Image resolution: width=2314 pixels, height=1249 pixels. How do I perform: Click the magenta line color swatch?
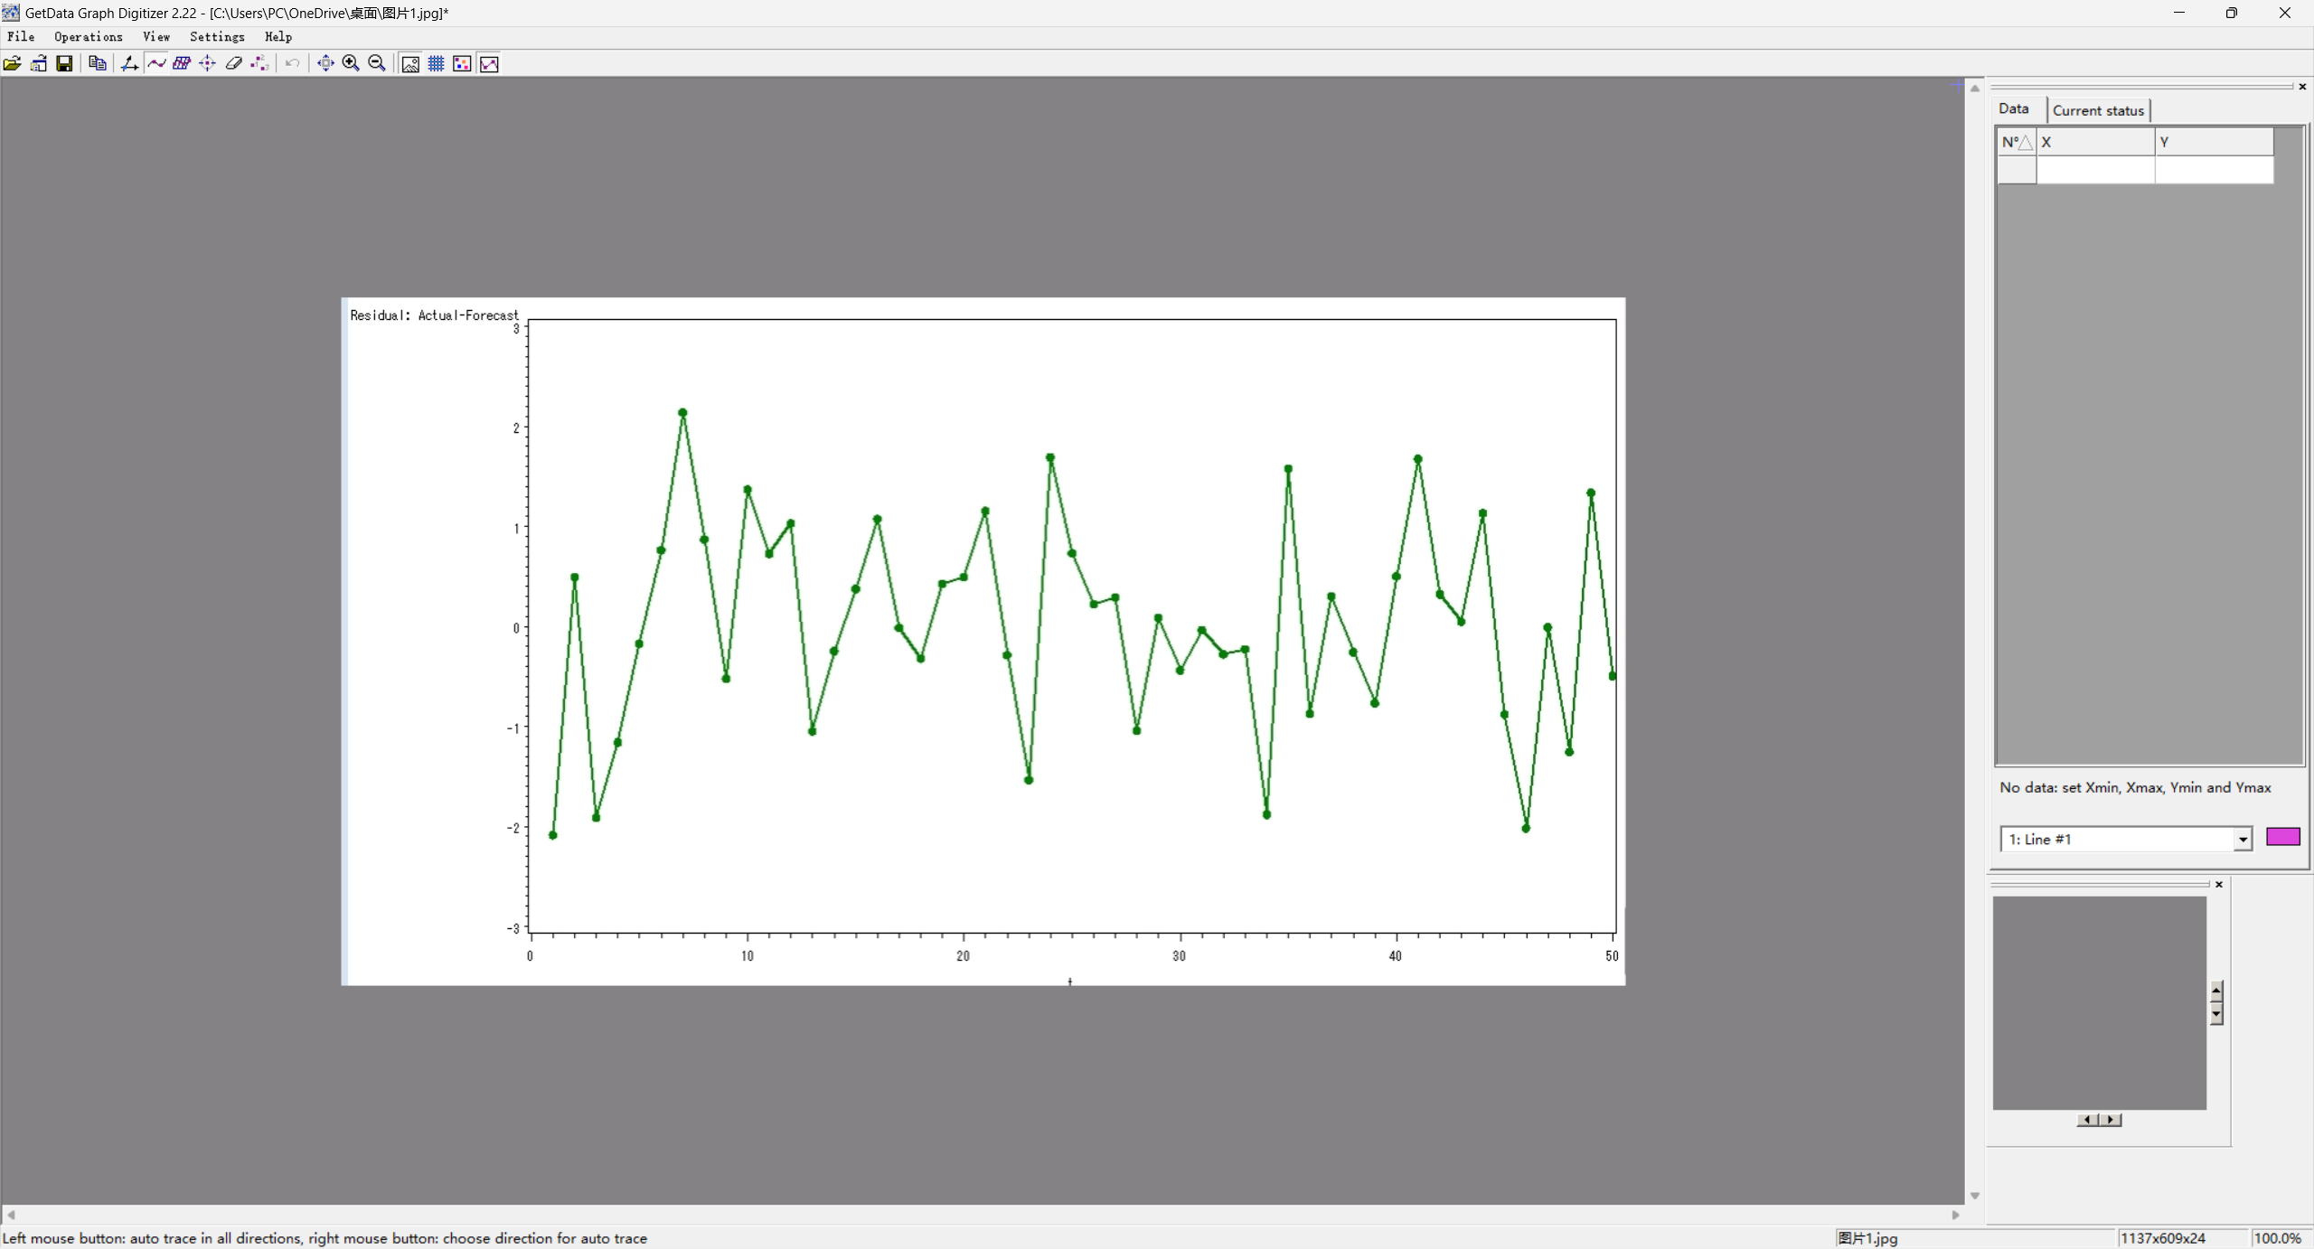tap(2282, 837)
